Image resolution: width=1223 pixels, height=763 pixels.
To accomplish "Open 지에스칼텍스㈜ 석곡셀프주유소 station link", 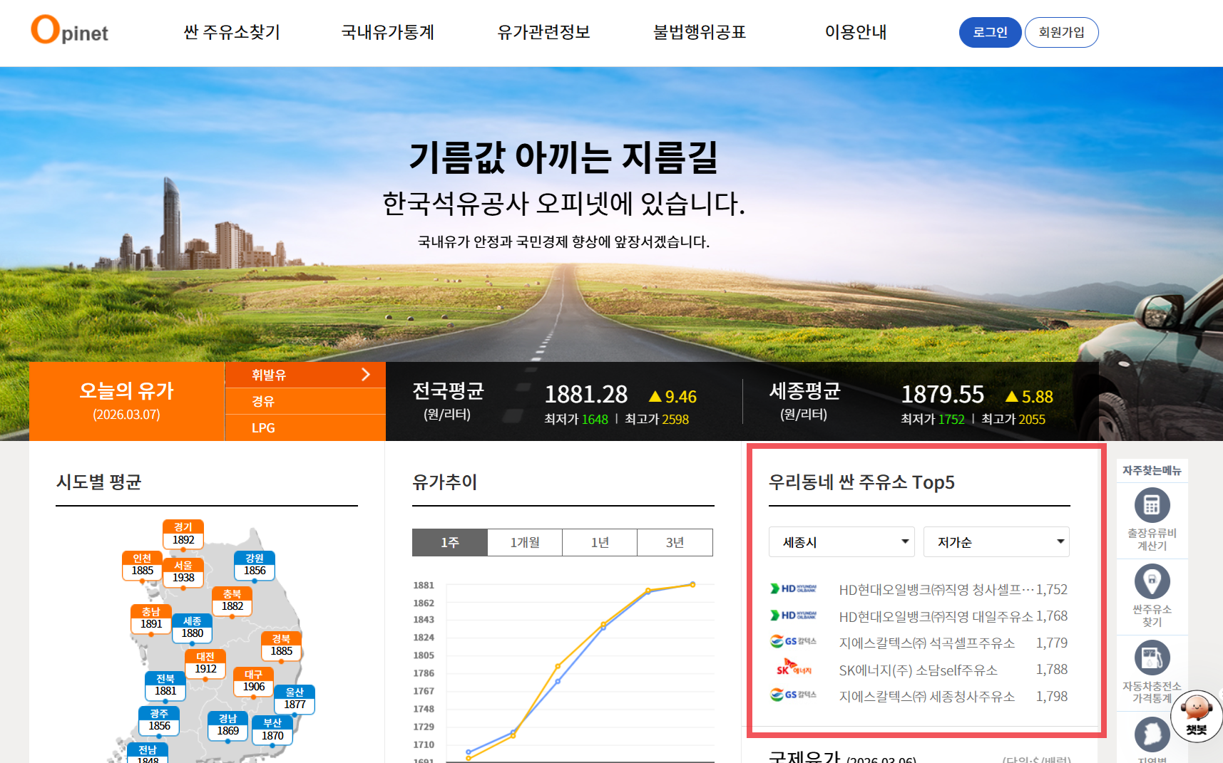I will click(926, 643).
